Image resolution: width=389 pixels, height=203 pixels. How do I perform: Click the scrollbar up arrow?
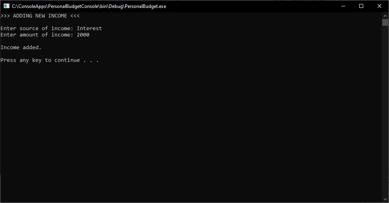coord(385,15)
